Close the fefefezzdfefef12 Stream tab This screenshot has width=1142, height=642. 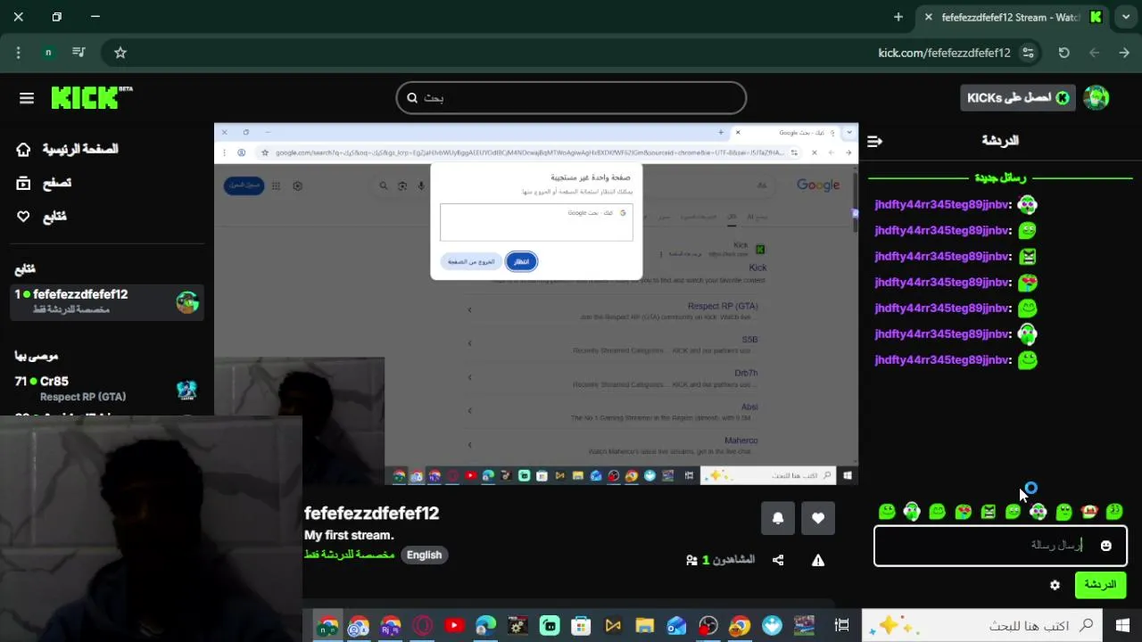(928, 17)
